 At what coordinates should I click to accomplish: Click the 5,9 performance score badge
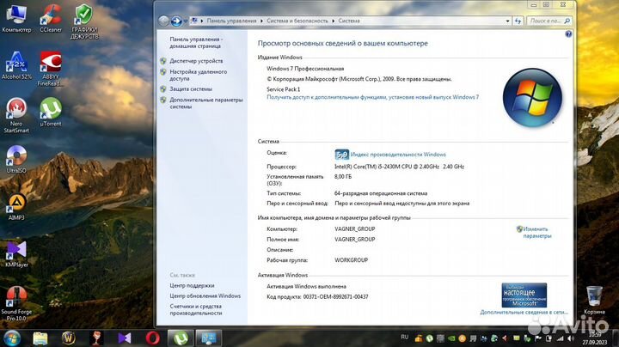[341, 155]
